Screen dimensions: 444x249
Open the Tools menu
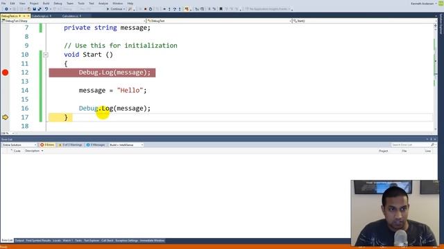click(81, 3)
